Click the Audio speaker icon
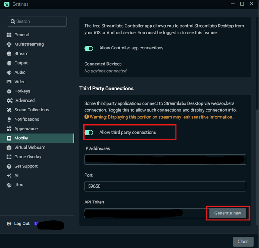The width and height of the screenshot is (259, 248). [x=9, y=73]
